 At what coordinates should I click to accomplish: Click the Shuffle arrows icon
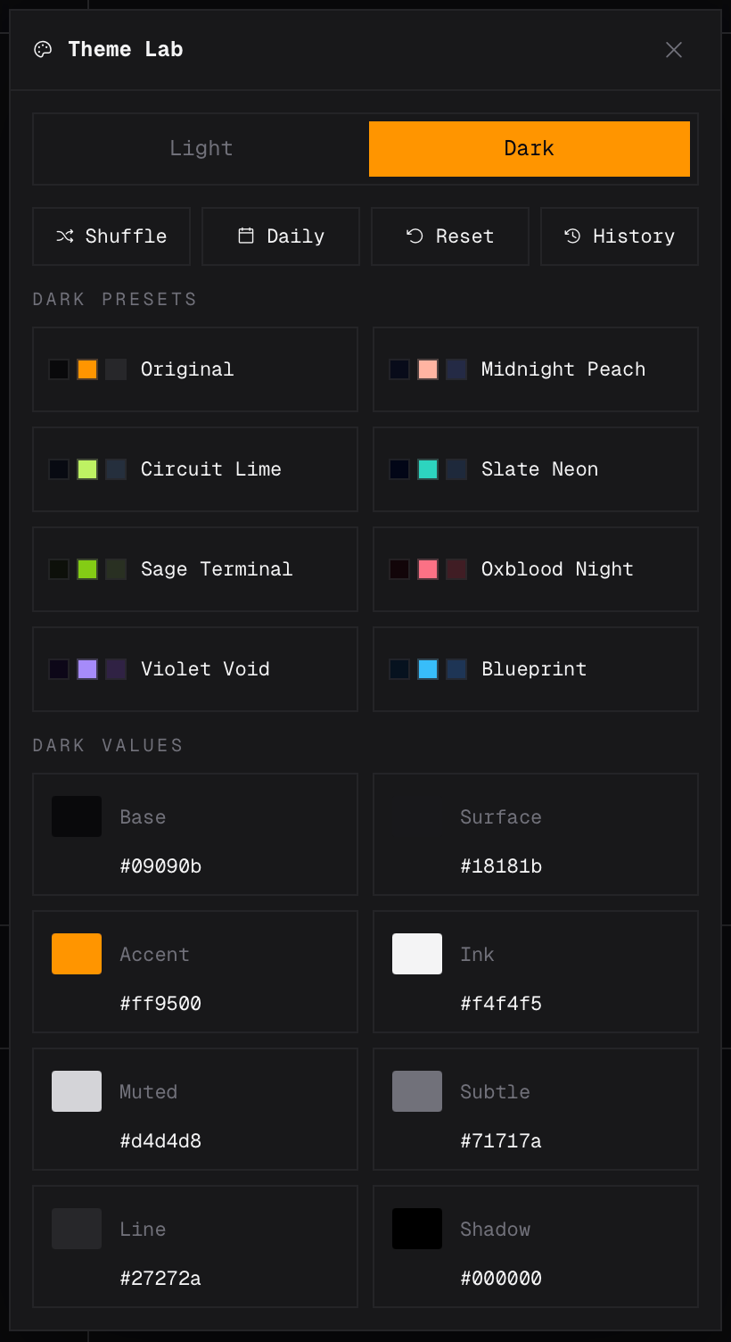(x=65, y=236)
